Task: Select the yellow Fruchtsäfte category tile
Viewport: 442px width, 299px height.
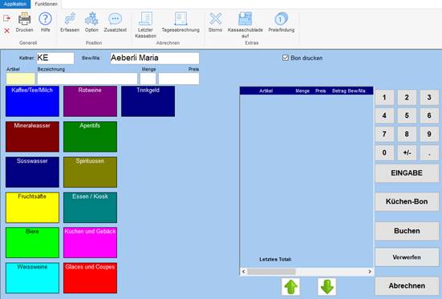Action: coord(32,208)
